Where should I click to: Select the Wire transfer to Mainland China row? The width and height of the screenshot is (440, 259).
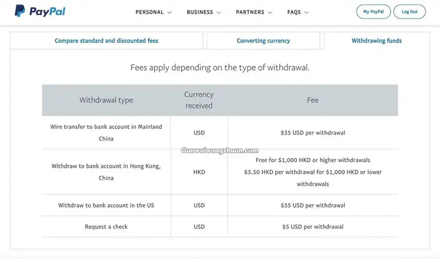[x=220, y=132]
